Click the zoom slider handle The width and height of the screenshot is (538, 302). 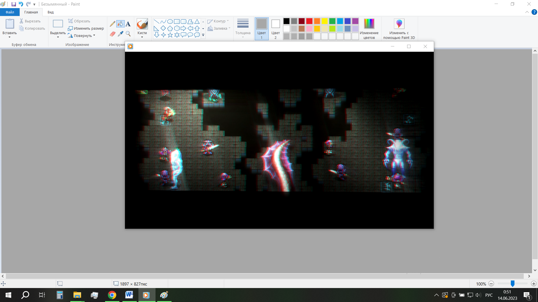click(x=513, y=284)
